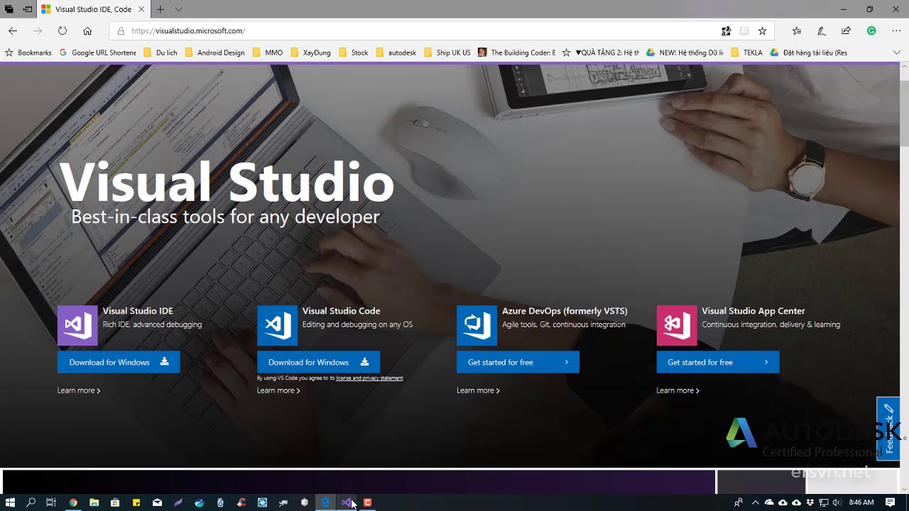Open the translate page icon in address bar

click(726, 31)
